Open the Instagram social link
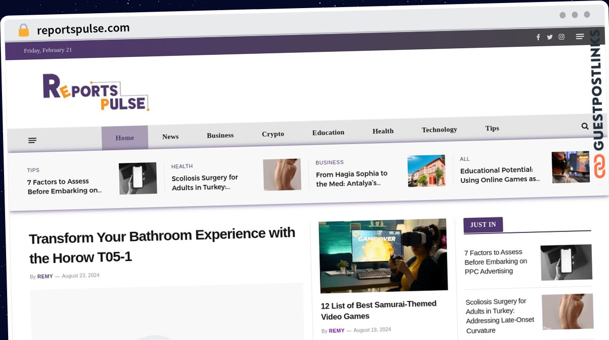This screenshot has width=609, height=340. pos(562,37)
